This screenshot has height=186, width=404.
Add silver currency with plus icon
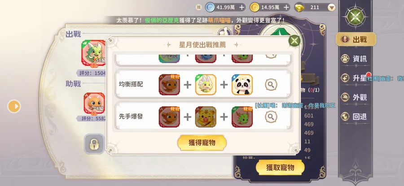tap(242, 8)
